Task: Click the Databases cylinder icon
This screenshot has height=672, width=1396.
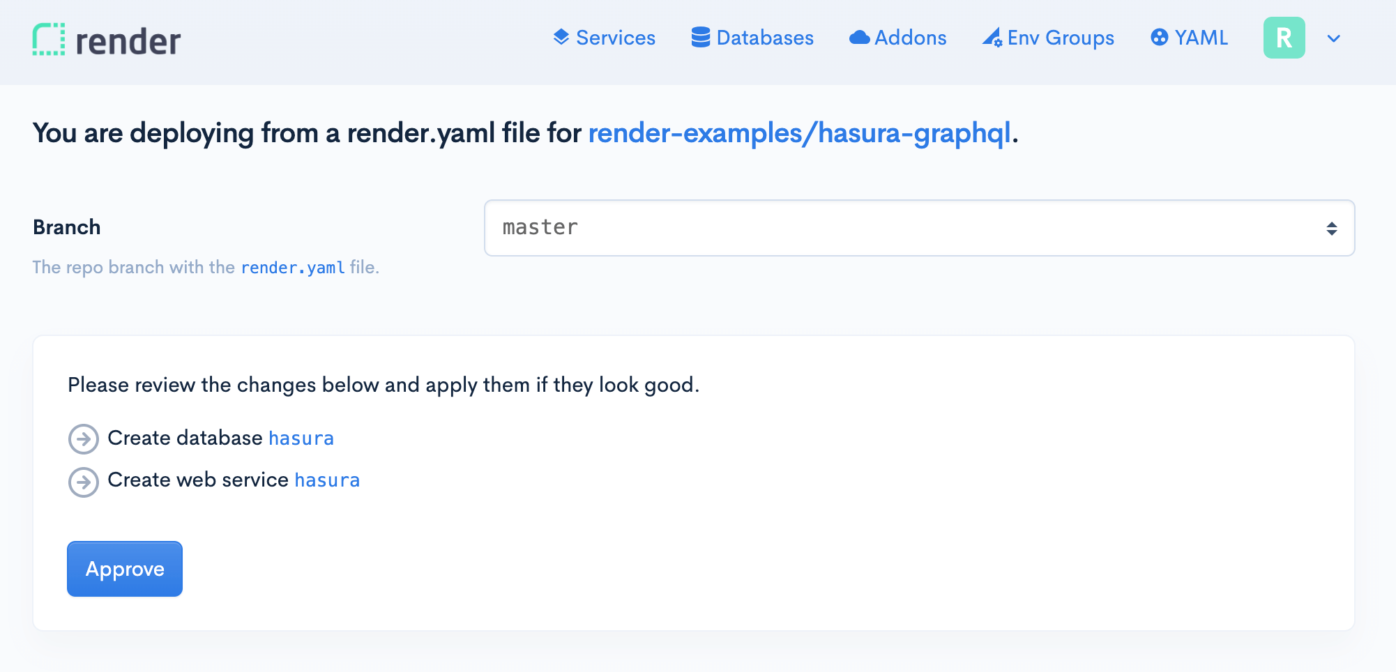Action: (701, 37)
